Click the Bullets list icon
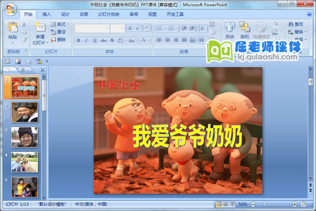The height and width of the screenshot is (211, 316). [x=161, y=28]
